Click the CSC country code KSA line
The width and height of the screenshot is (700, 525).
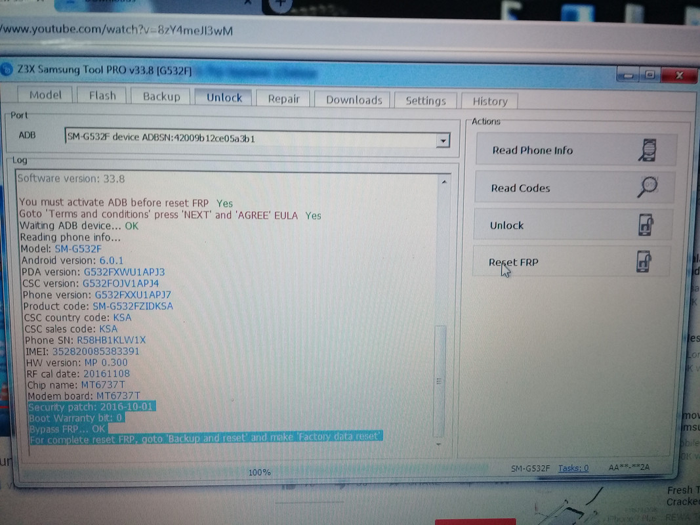[x=77, y=318]
